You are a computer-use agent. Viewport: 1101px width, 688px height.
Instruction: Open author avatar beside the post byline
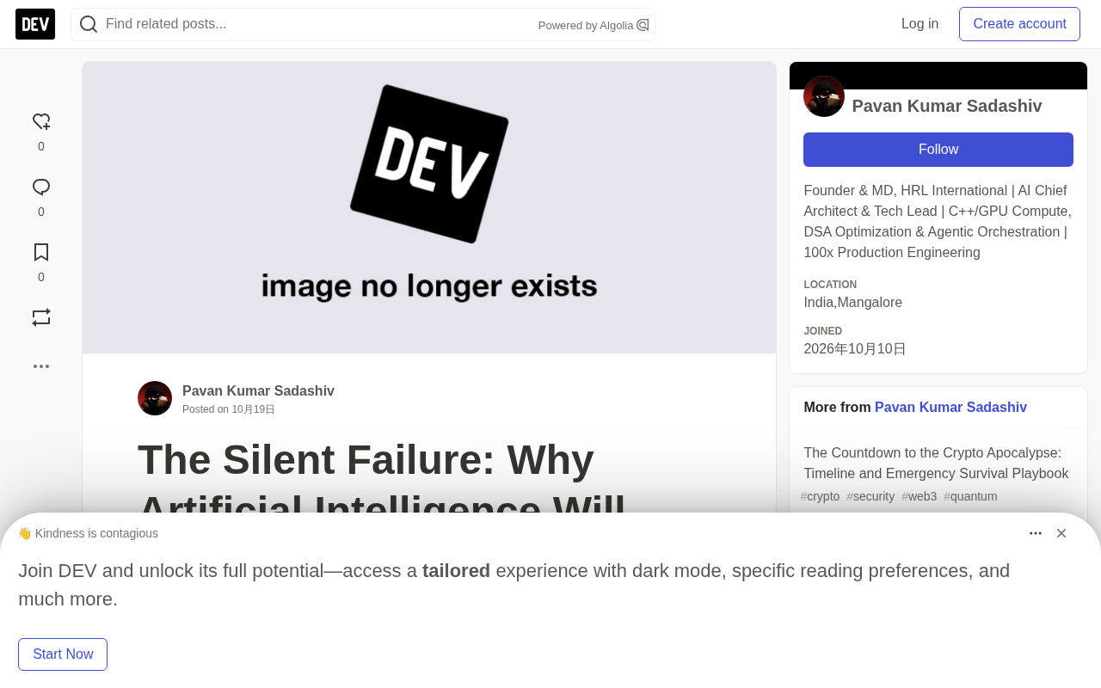click(x=155, y=398)
